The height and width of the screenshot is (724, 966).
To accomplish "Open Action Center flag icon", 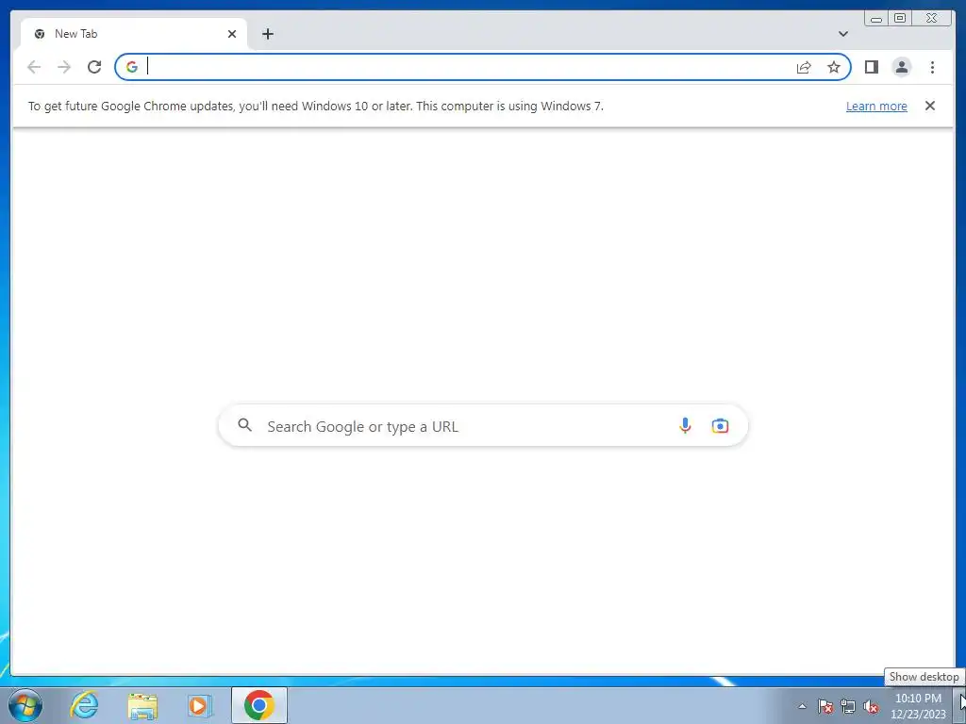I will [x=824, y=706].
